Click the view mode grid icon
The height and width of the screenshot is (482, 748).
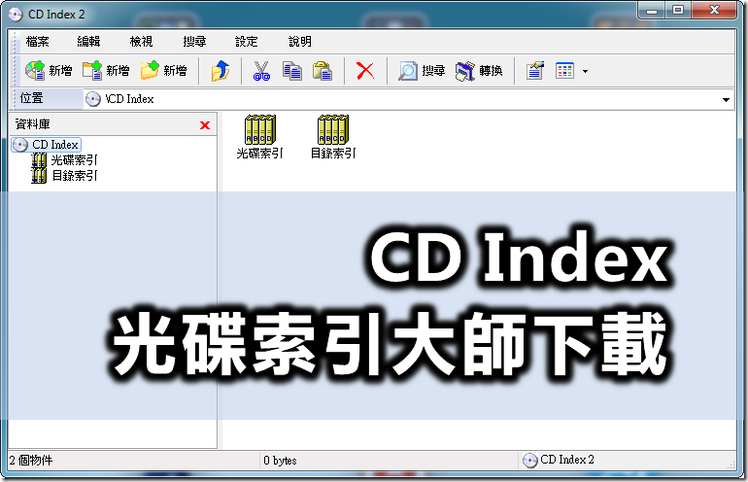point(564,71)
